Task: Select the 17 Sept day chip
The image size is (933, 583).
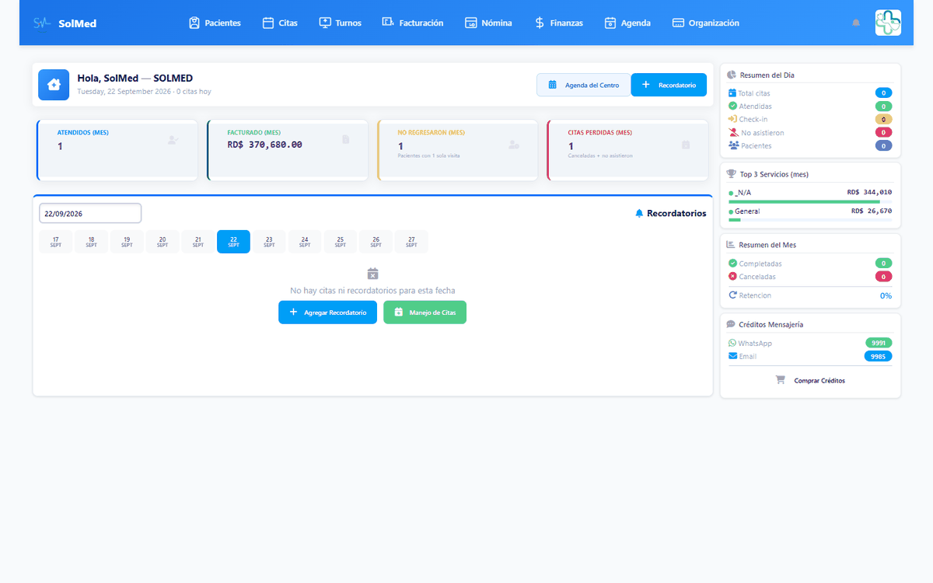Action: pyautogui.click(x=55, y=242)
